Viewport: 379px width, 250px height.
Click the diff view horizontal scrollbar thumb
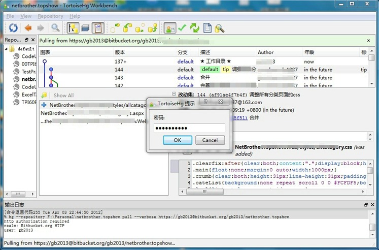pos(205,192)
